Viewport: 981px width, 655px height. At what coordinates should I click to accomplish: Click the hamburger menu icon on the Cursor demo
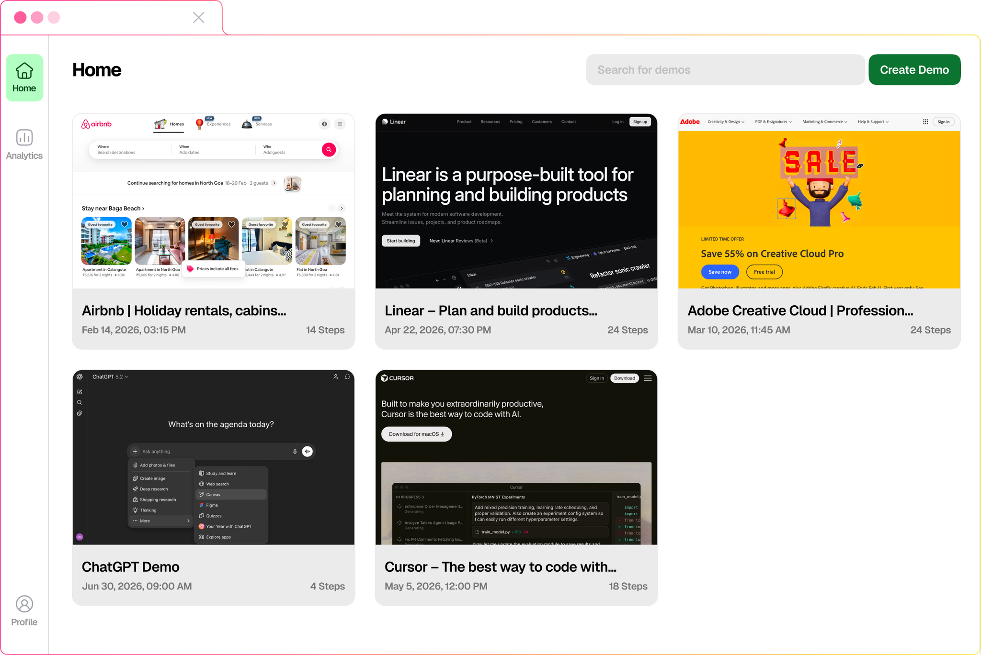648,378
